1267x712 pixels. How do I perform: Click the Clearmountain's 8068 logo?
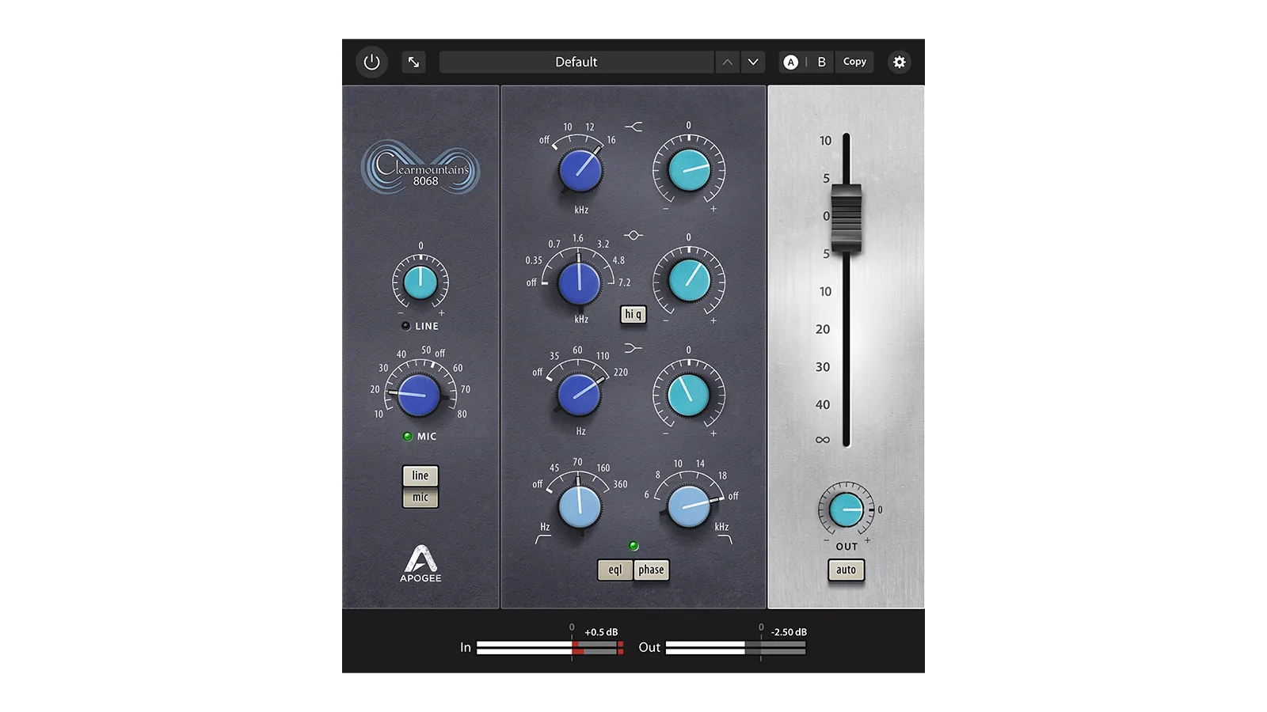420,167
